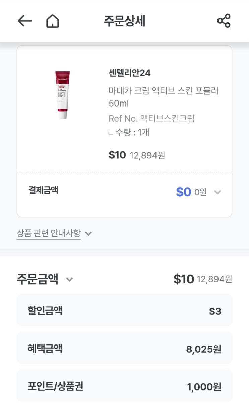
Task: Go to home via house icon
Action: tap(52, 22)
